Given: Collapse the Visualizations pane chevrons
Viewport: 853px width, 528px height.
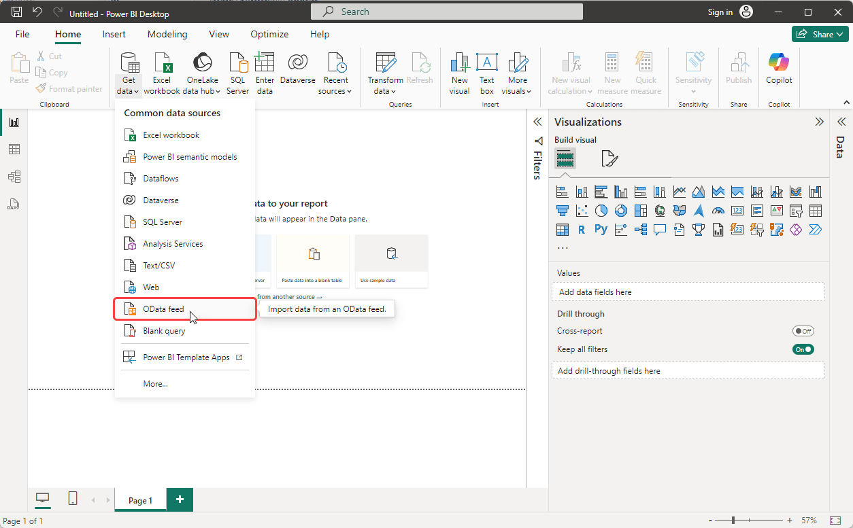Looking at the screenshot, I should click(x=819, y=122).
